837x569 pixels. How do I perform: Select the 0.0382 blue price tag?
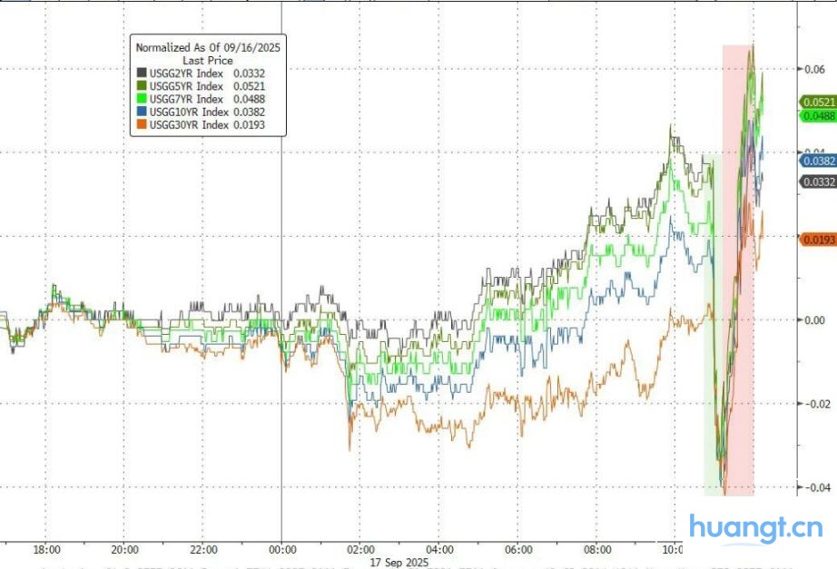point(817,160)
